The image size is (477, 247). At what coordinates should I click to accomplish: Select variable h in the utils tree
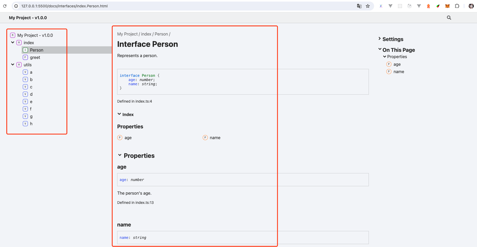click(31, 124)
